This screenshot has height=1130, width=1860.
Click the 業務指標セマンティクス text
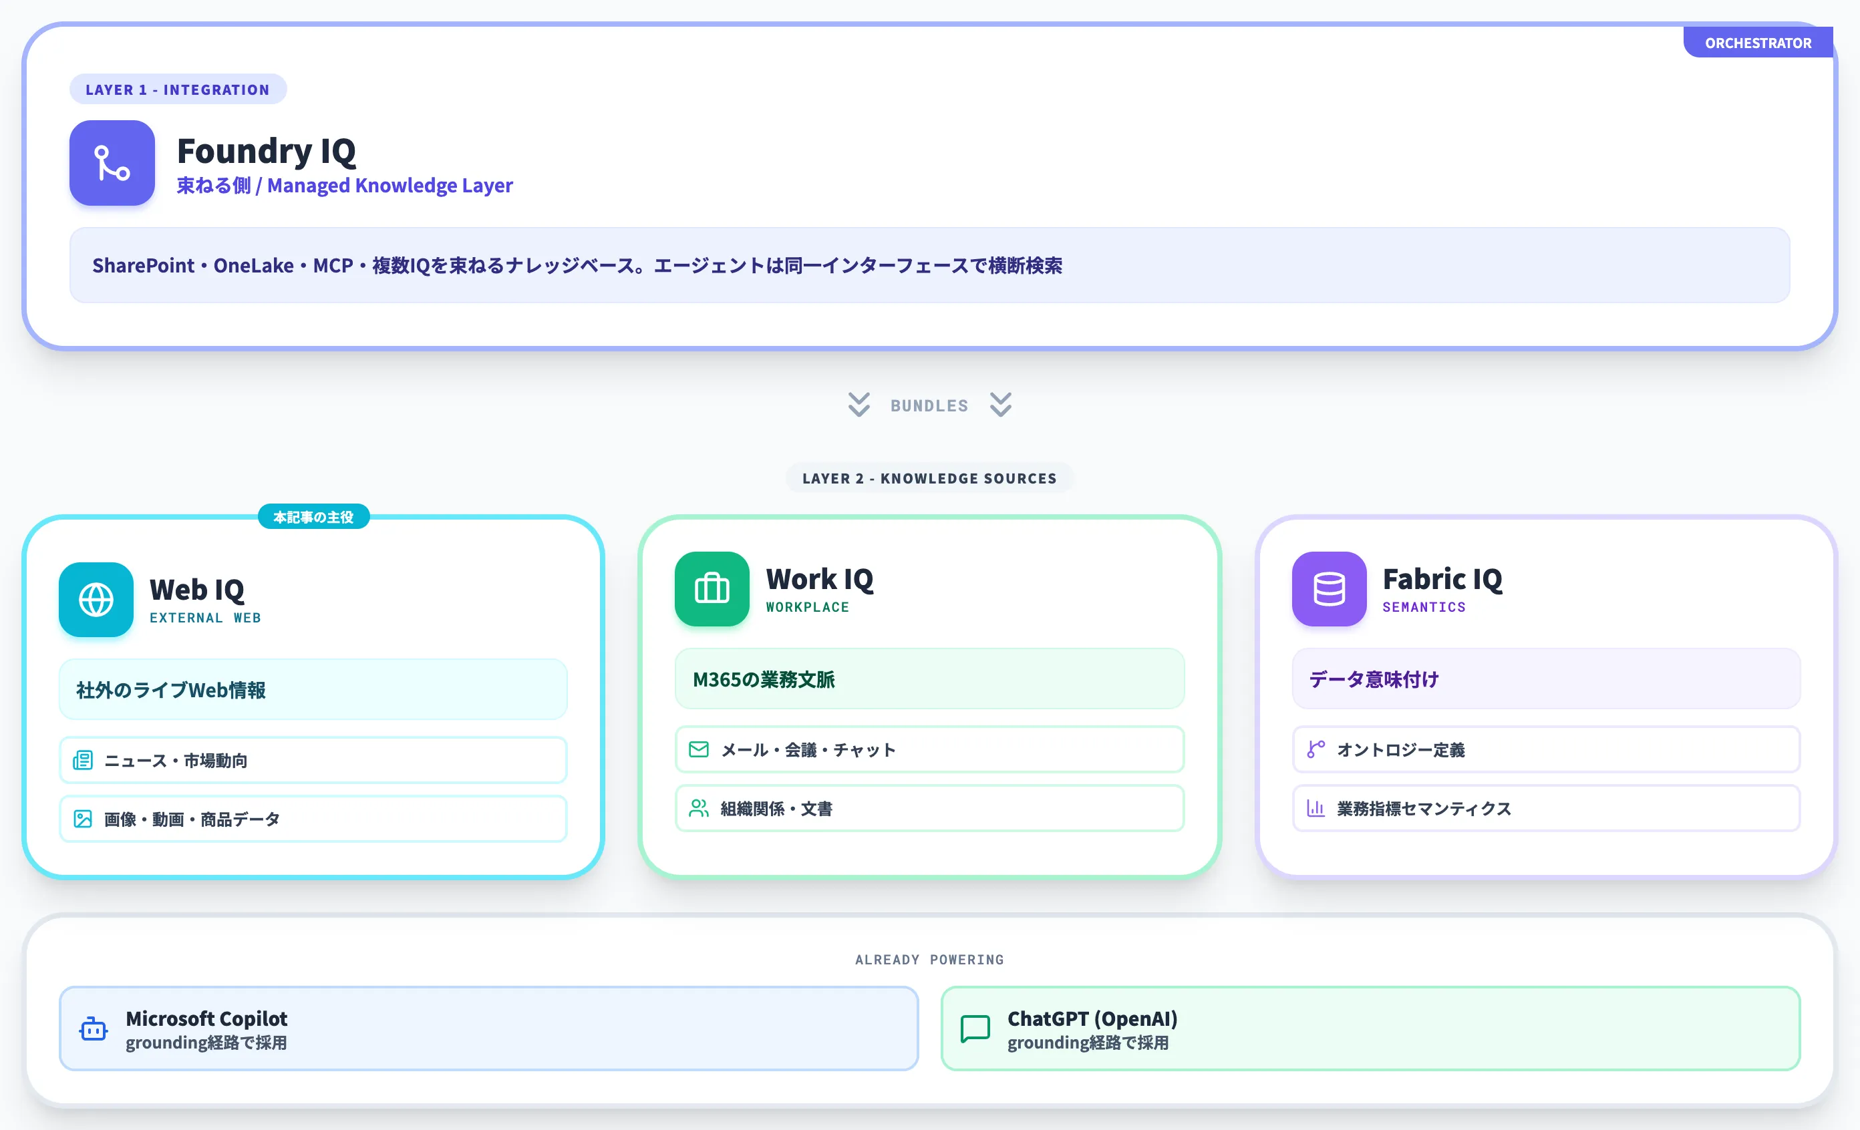tap(1424, 809)
